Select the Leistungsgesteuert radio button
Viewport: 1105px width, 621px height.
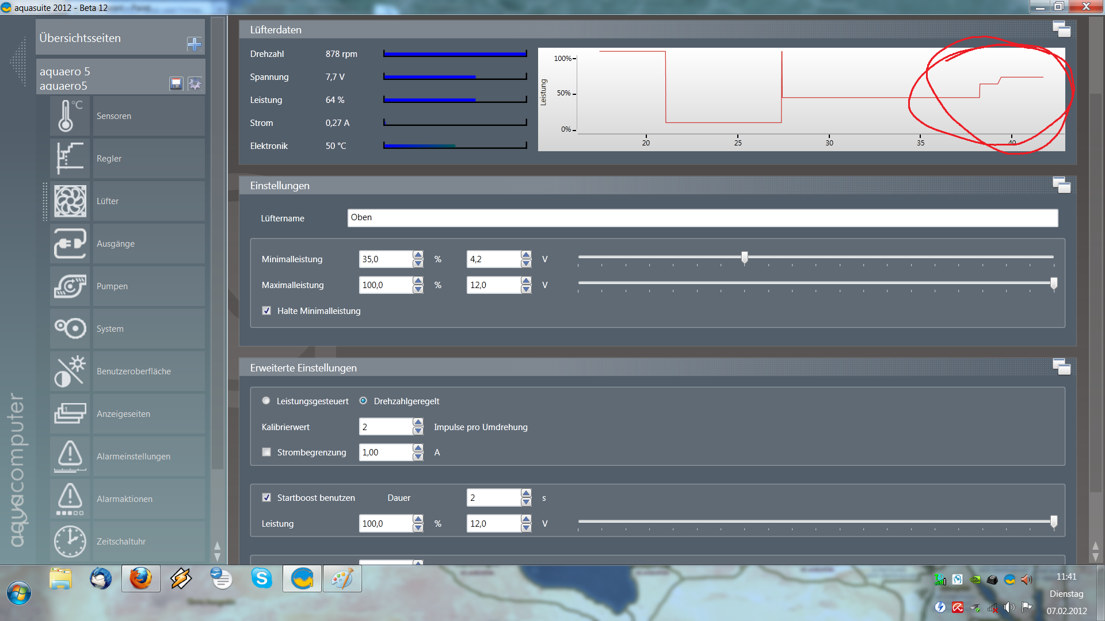tap(266, 401)
